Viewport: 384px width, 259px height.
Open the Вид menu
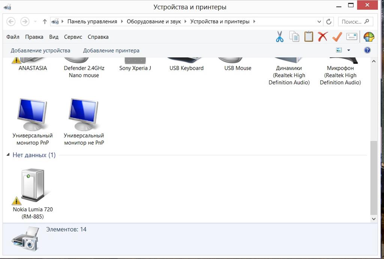coord(54,37)
